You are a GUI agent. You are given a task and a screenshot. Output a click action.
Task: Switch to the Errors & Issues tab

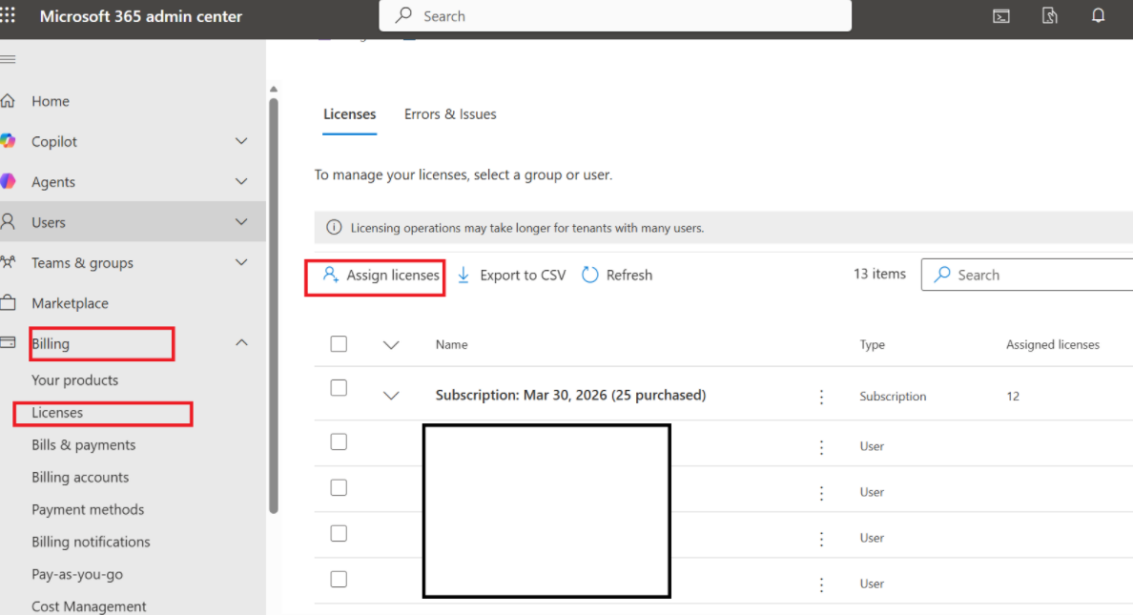450,114
